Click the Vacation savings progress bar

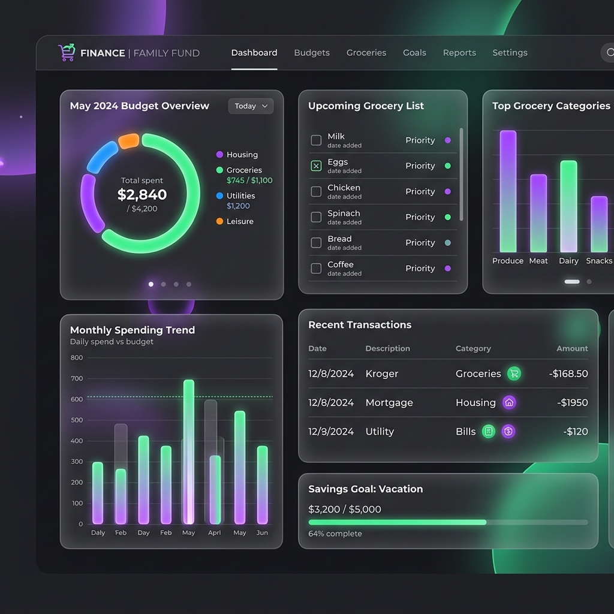pos(448,522)
